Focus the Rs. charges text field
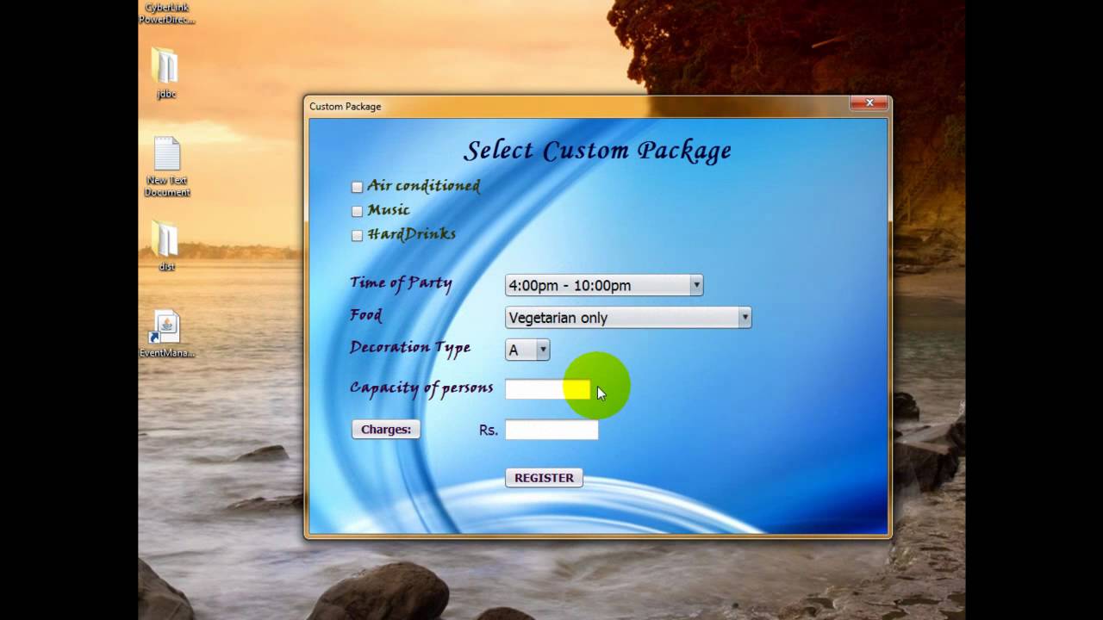The height and width of the screenshot is (620, 1103). pyautogui.click(x=551, y=429)
